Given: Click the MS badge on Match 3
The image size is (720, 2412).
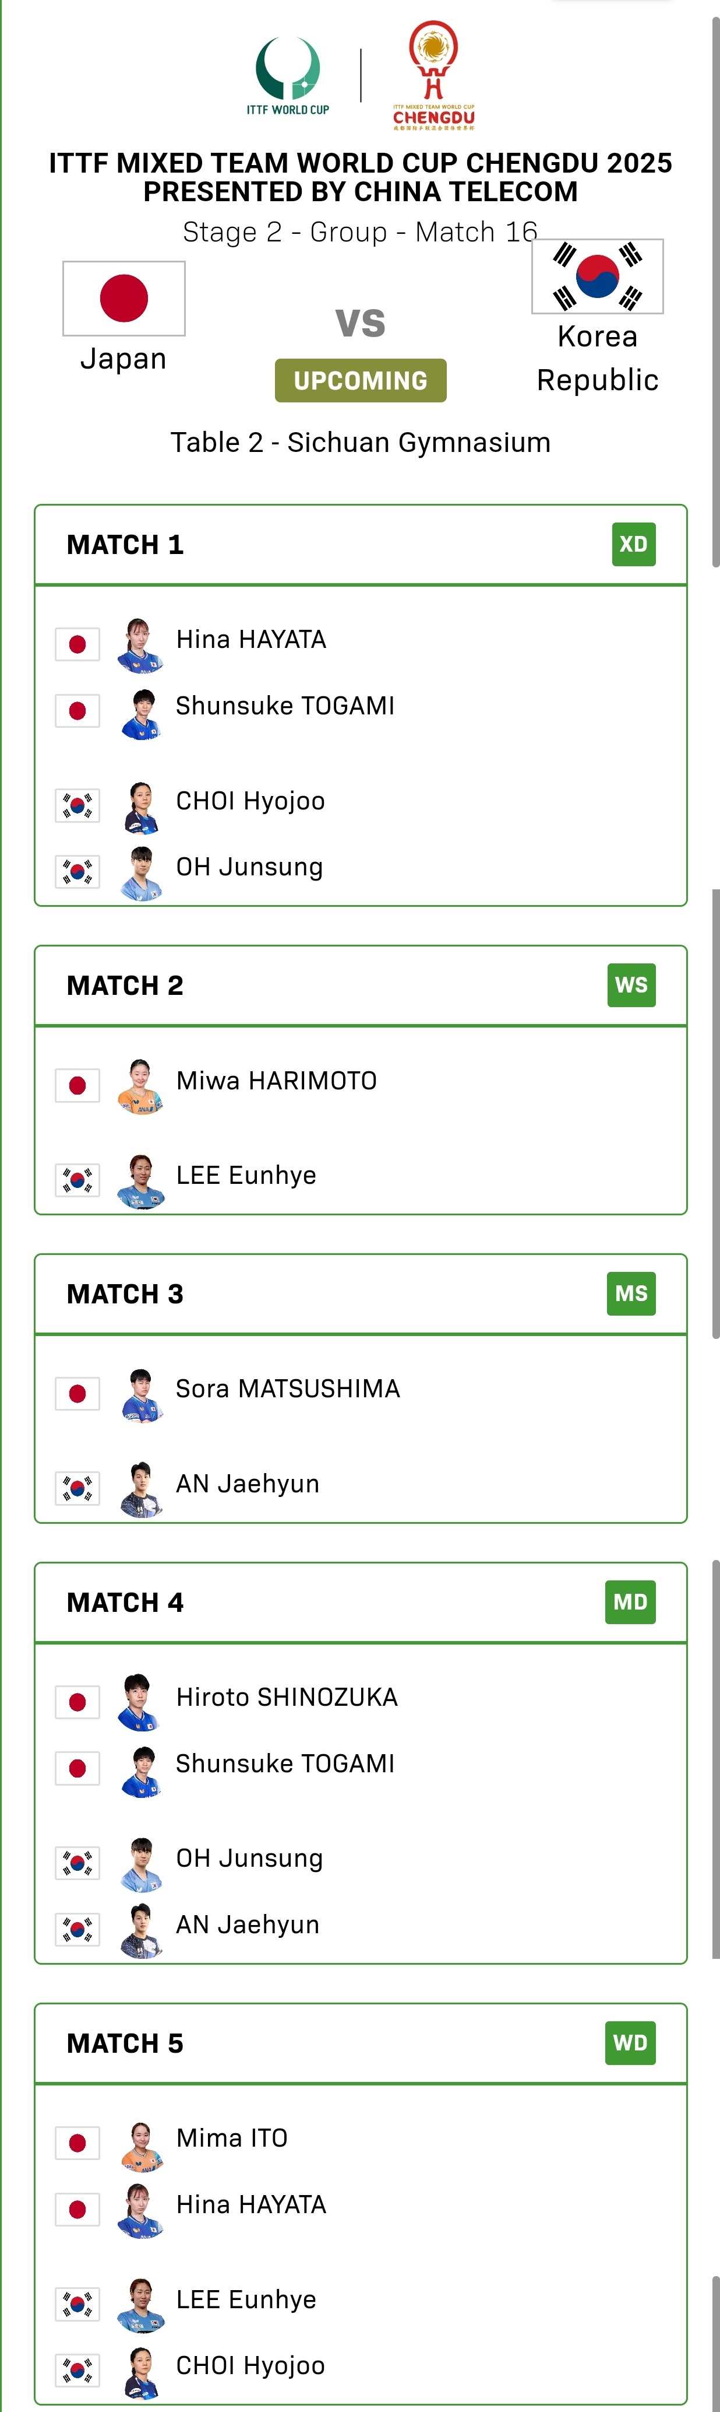Looking at the screenshot, I should (x=631, y=1293).
